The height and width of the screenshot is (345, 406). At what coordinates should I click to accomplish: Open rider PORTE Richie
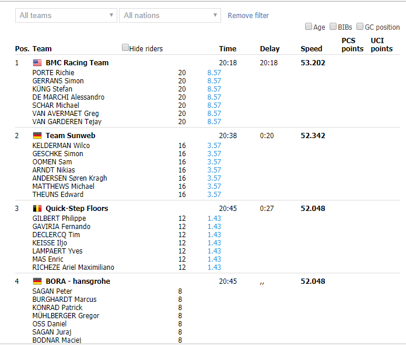53,73
